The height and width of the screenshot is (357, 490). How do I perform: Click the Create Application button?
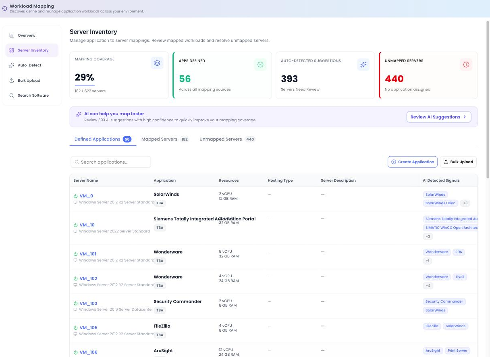(x=413, y=162)
